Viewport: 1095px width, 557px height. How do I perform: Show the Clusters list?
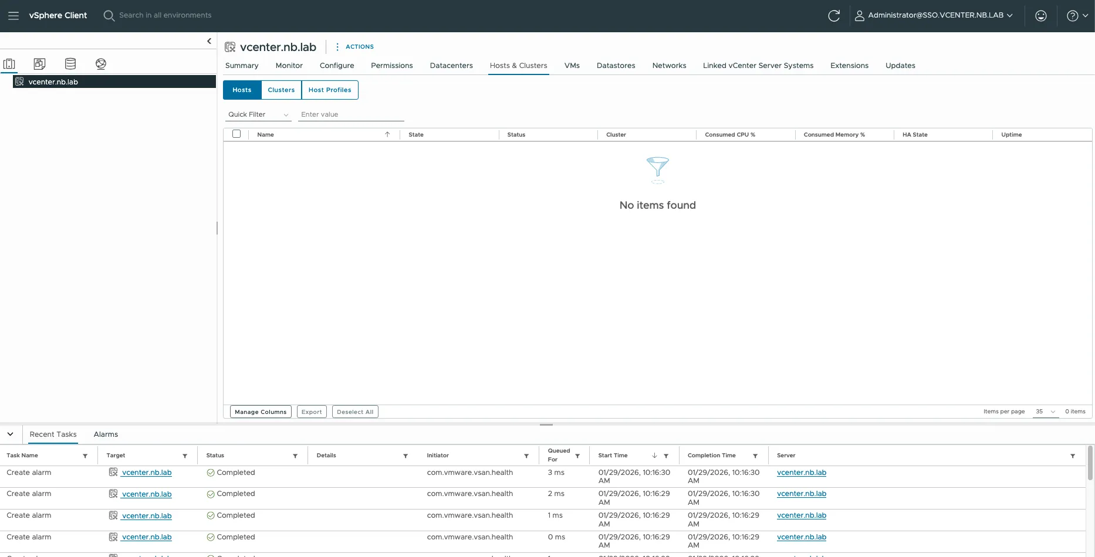click(x=281, y=90)
